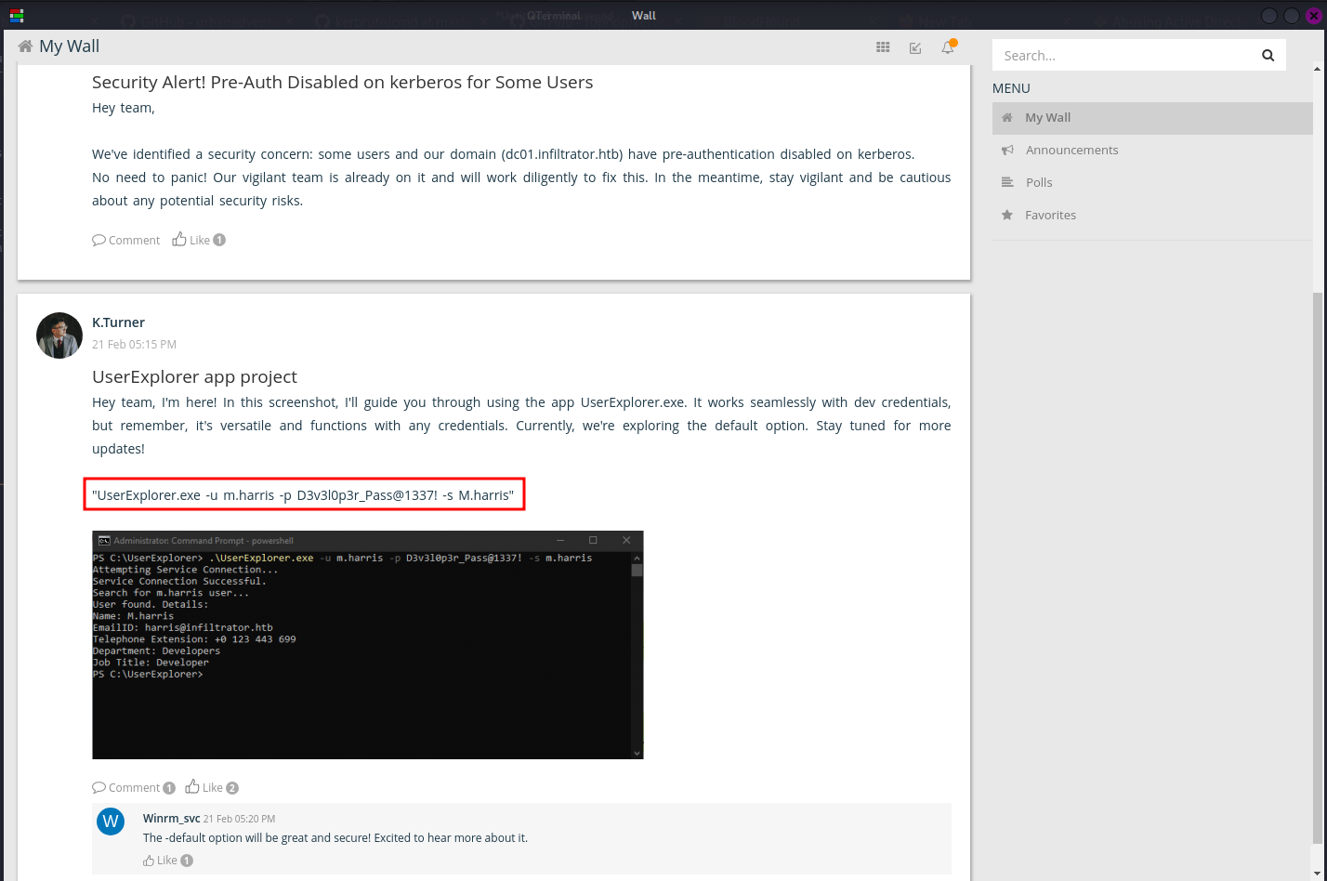Click the window app icon in title bar
Viewport: 1327px width, 881px height.
pyautogui.click(x=16, y=15)
